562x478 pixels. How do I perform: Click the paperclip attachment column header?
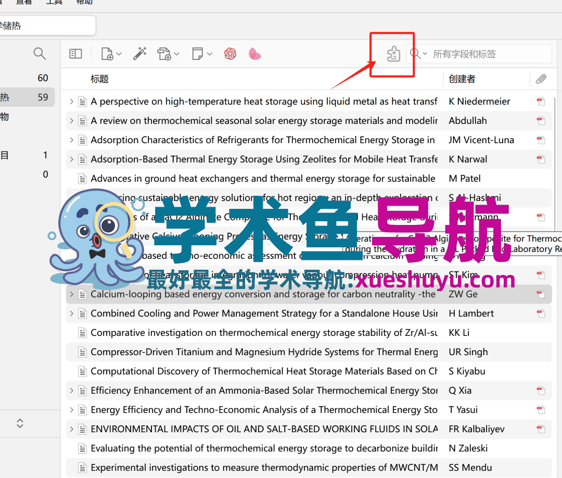pyautogui.click(x=541, y=79)
